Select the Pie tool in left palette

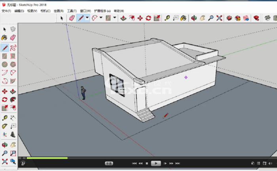[13, 81]
